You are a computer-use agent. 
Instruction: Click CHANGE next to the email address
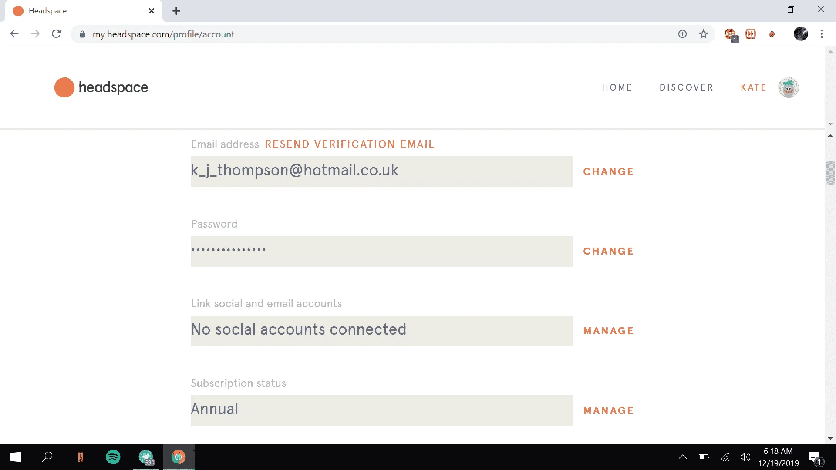click(608, 171)
